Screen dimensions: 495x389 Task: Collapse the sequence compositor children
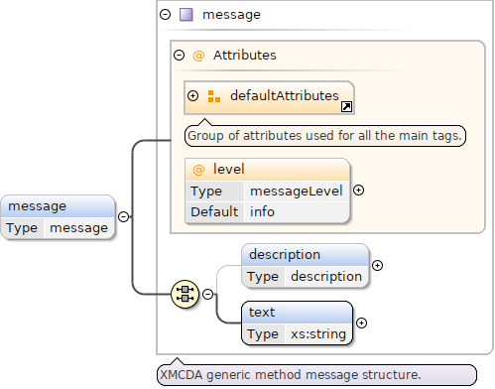207,294
